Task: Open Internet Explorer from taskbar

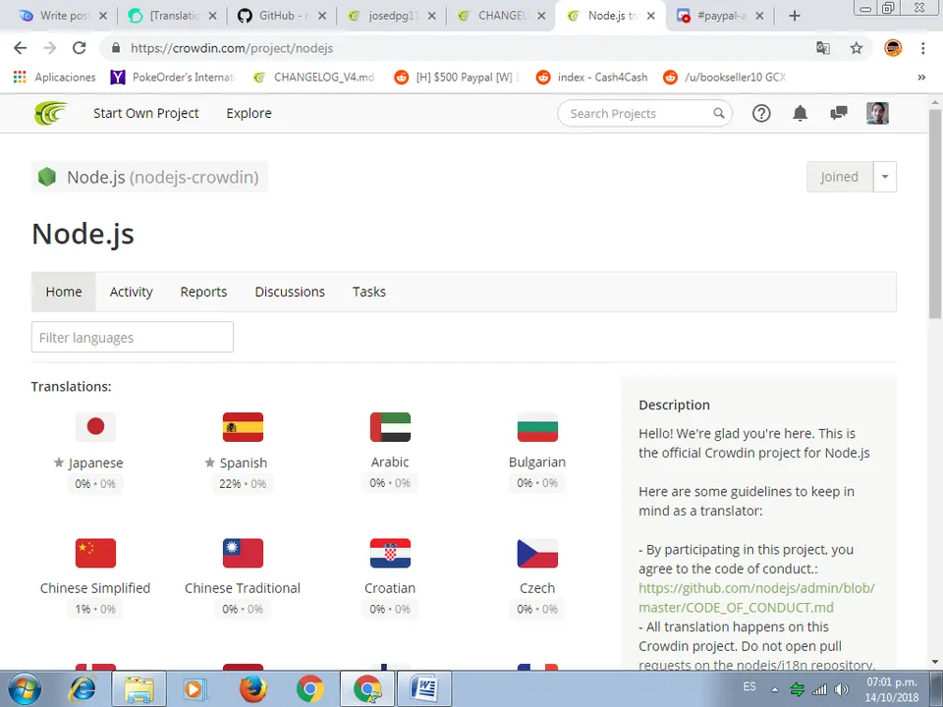Action: [x=83, y=689]
